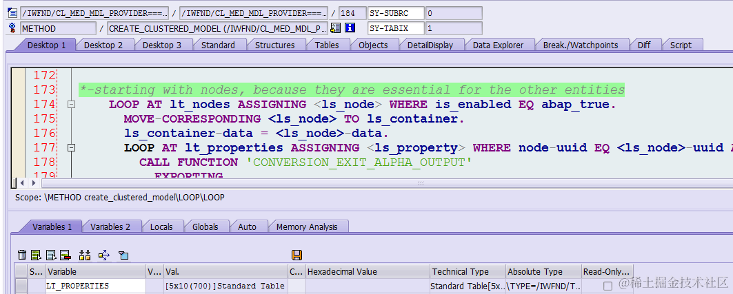Switch to Desktop 3 tab
Screen dimensions: 733x294
162,45
